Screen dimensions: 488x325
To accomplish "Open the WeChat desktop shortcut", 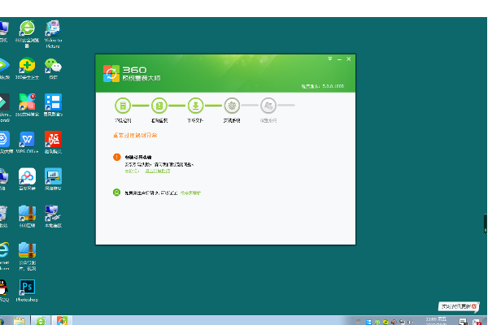I will tap(53, 65).
